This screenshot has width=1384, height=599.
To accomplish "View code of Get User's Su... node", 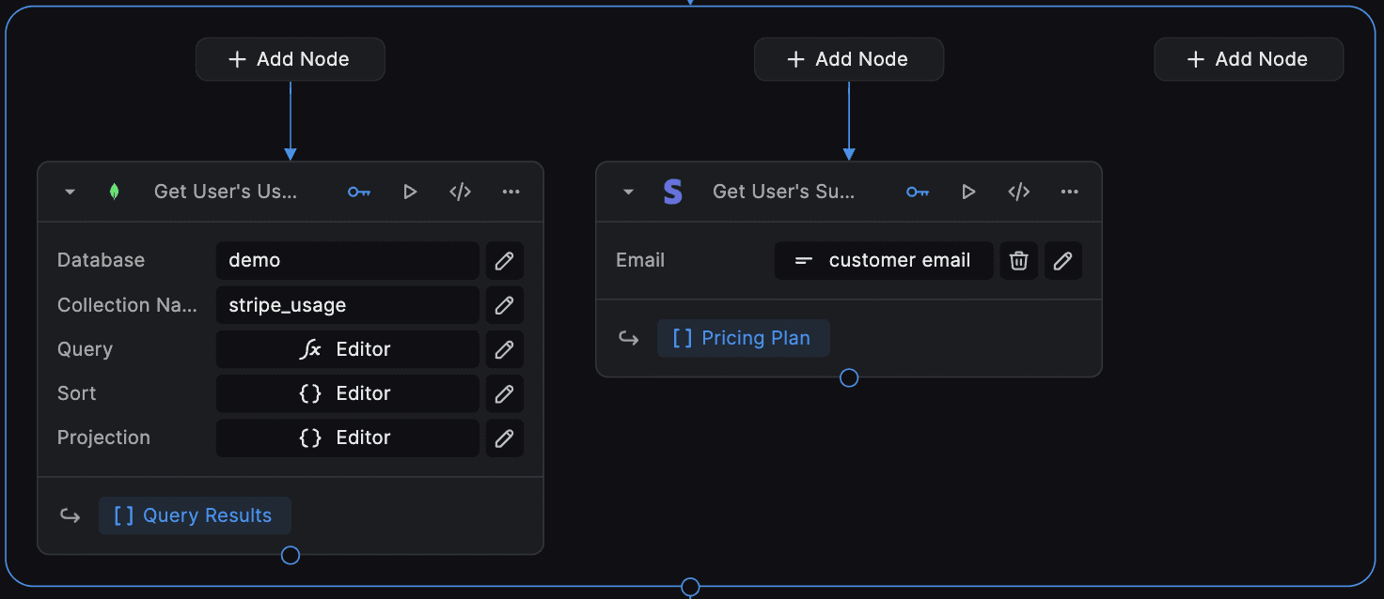I will (1018, 192).
